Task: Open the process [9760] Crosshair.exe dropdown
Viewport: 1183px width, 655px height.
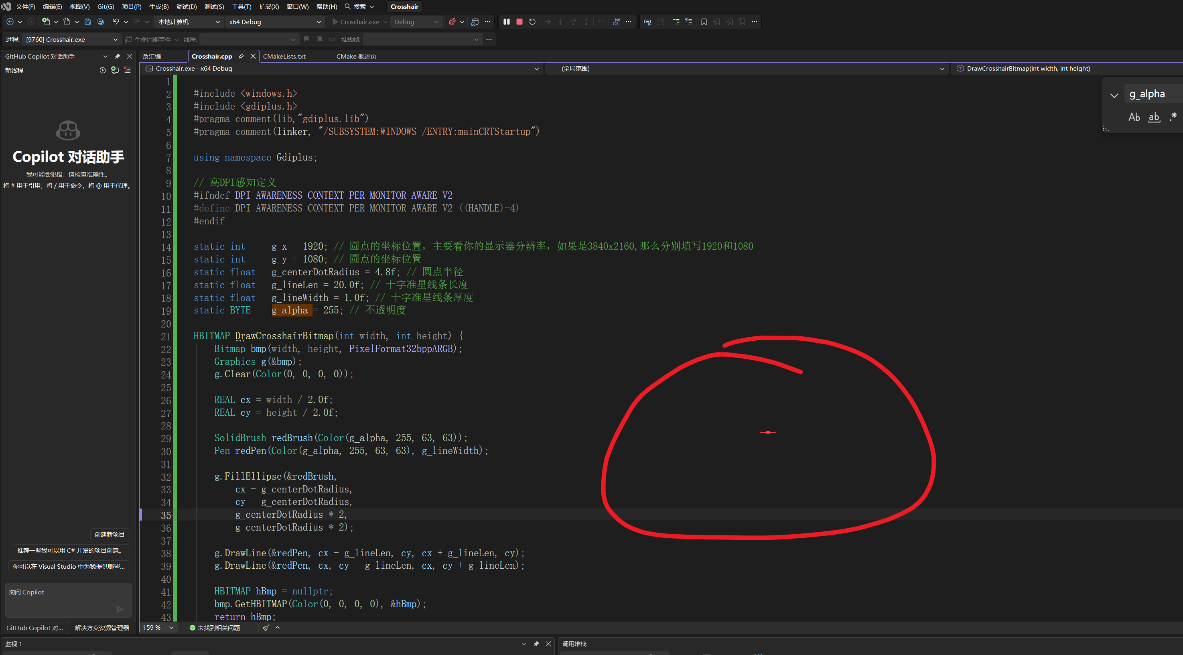Action: (72, 39)
